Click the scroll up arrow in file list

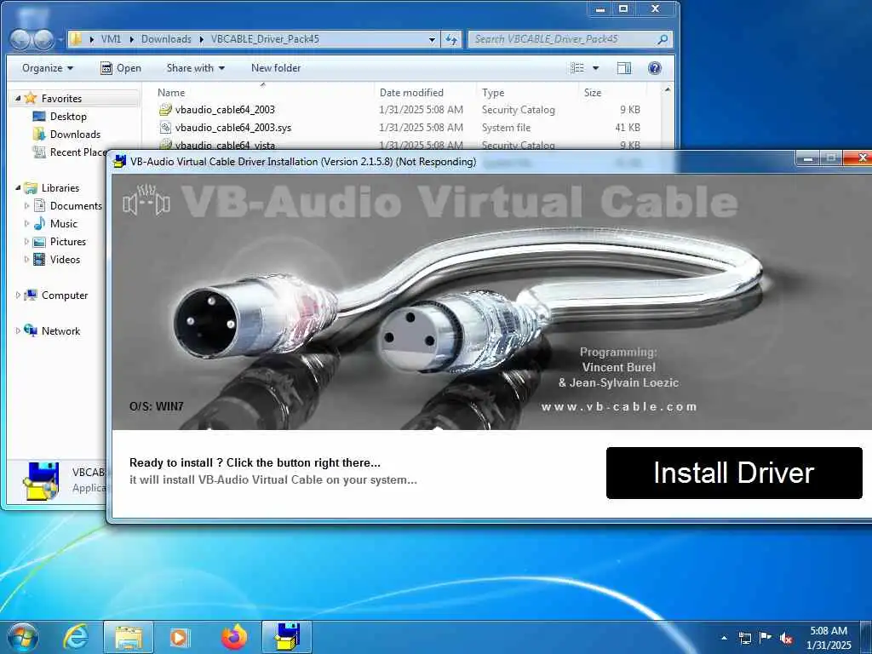[x=668, y=89]
